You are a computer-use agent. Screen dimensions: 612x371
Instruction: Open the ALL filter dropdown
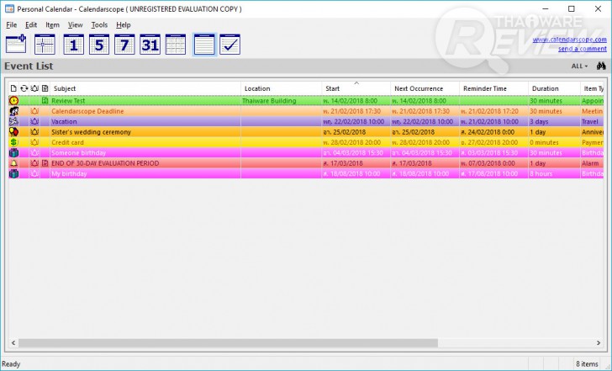pyautogui.click(x=579, y=66)
